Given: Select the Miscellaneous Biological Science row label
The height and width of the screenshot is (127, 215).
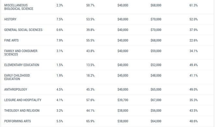Looking at the screenshot, I should point(19,7).
